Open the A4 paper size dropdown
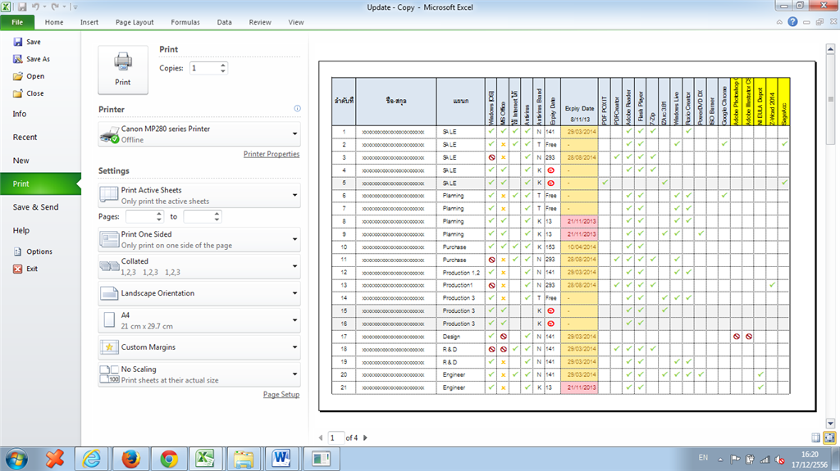840x471 pixels. click(x=199, y=320)
